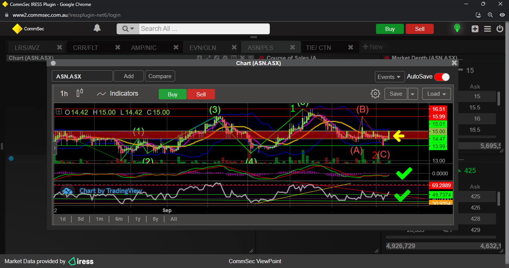Switch to the AMP/NIC tab
This screenshot has height=268, width=509.
[x=144, y=48]
